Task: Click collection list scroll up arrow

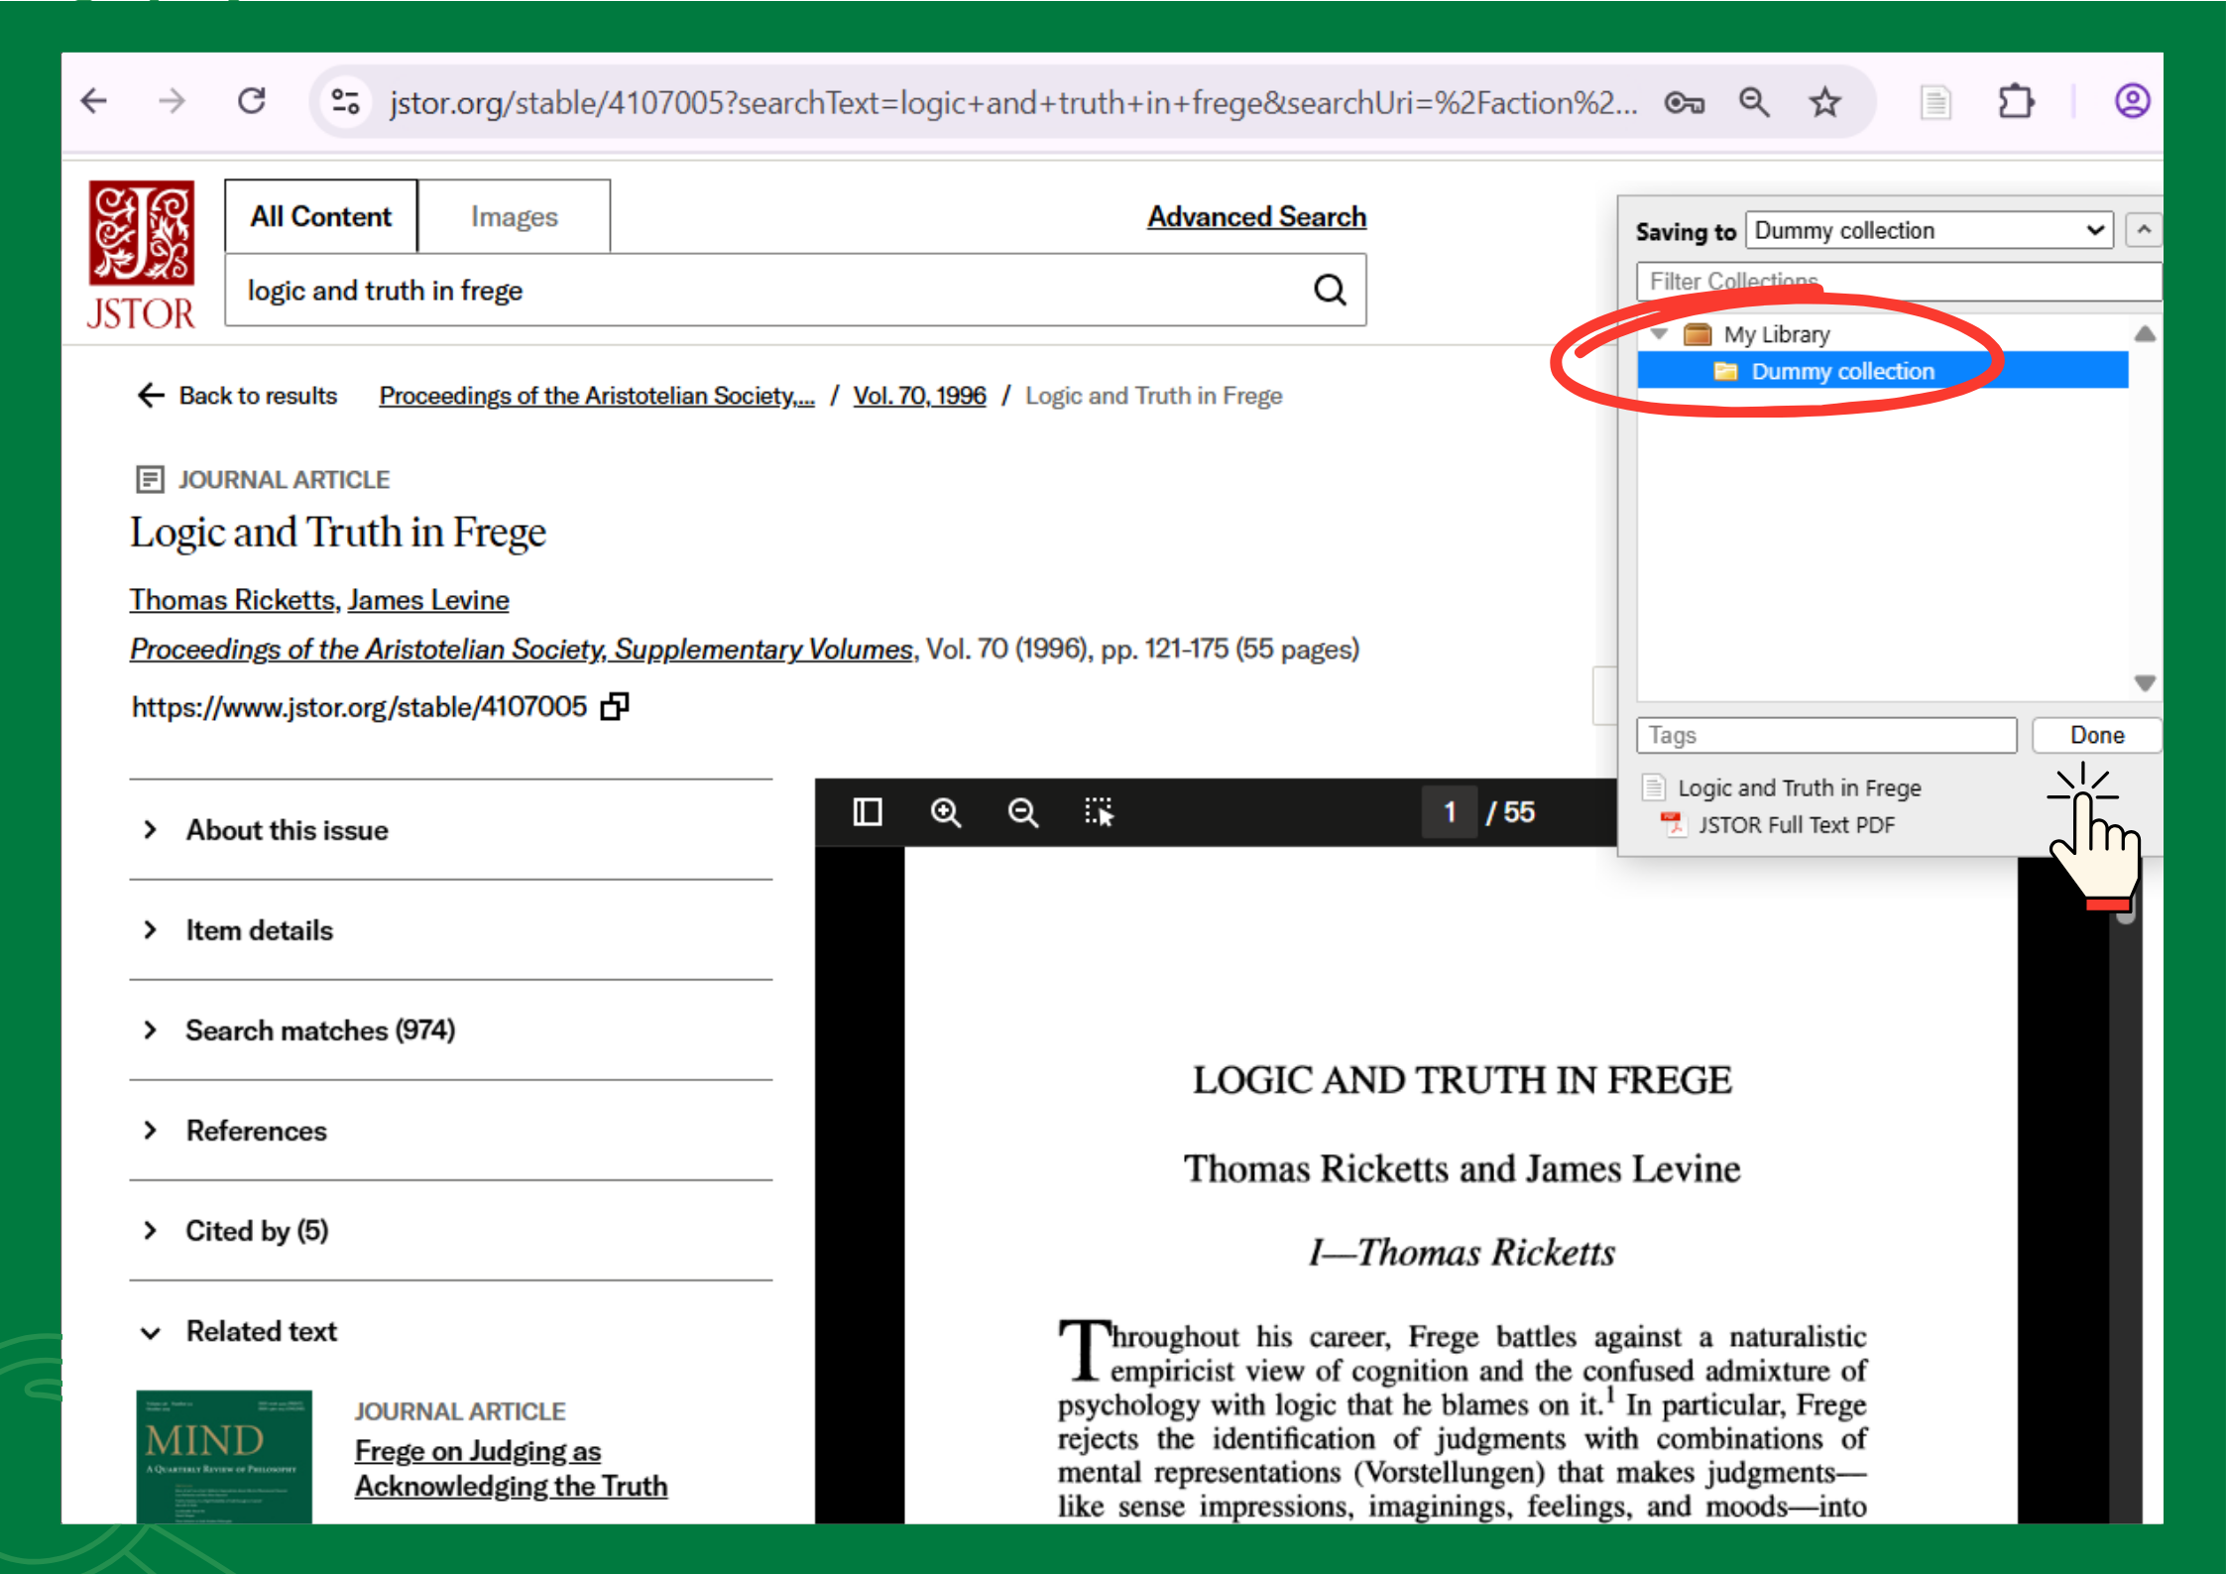Action: (2144, 334)
